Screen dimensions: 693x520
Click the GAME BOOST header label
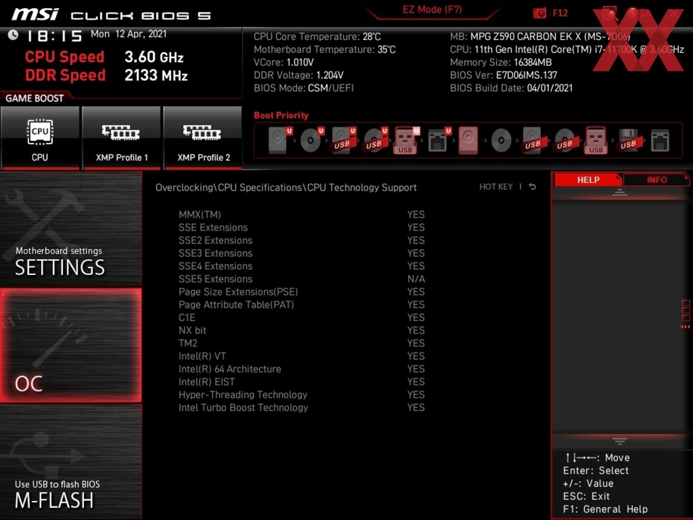pos(35,98)
